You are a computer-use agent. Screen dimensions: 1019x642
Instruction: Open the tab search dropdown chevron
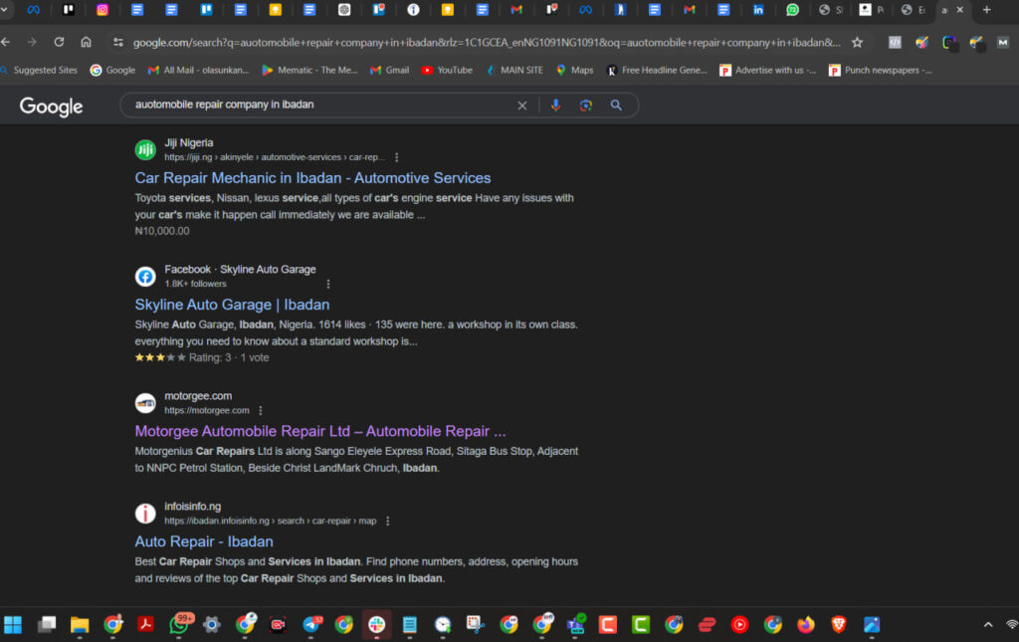[4, 10]
